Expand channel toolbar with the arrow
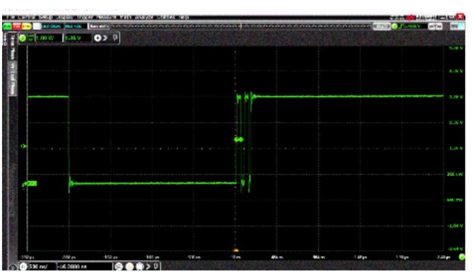Screen dimensions: 472x277 click(x=105, y=38)
